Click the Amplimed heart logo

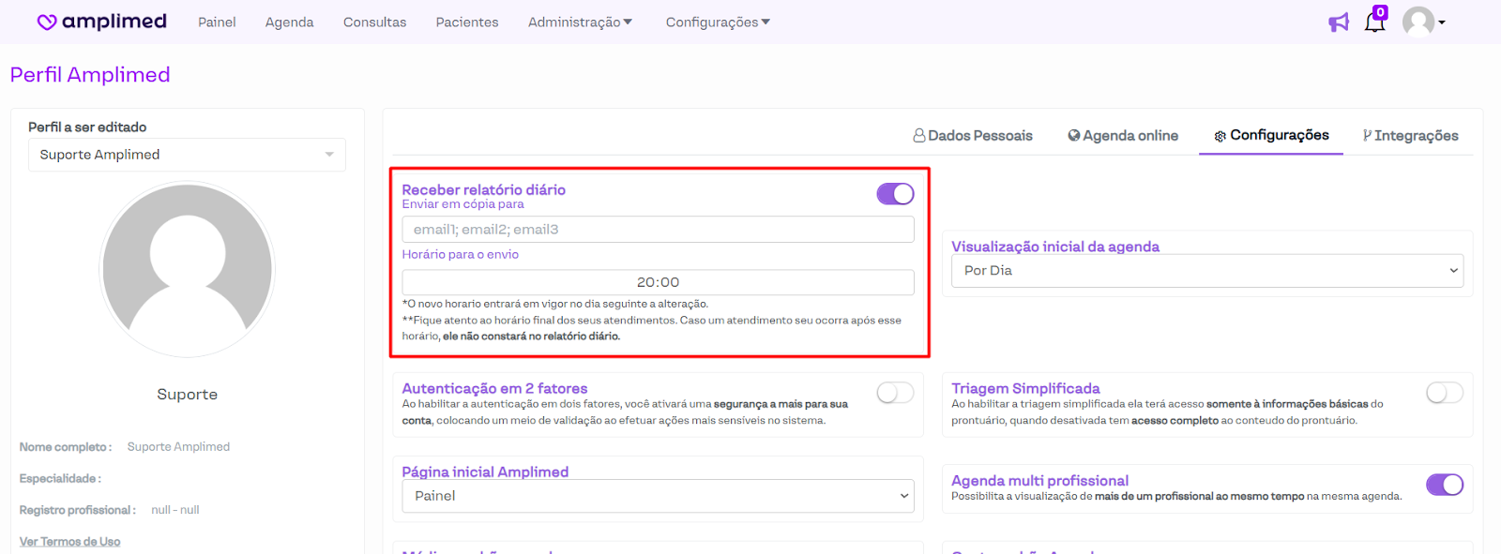pos(47,22)
